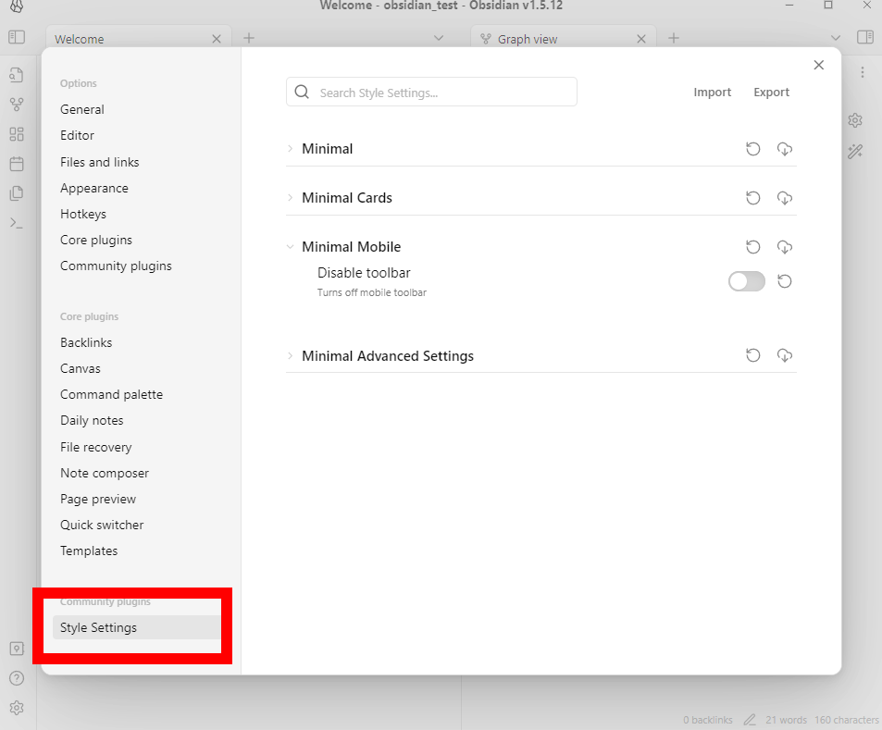Screen dimensions: 882x730
Task: Reset Disable toolbar setting
Action: coord(784,281)
